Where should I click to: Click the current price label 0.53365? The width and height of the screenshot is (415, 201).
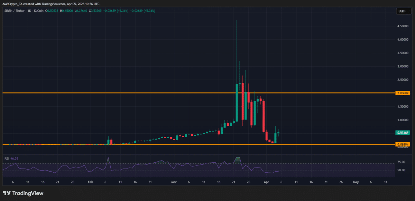[x=403, y=132]
